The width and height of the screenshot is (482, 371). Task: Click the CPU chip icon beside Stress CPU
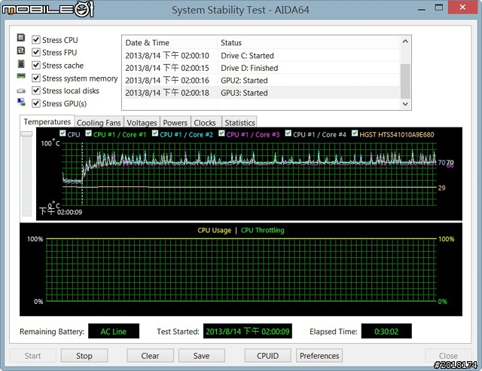[21, 38]
